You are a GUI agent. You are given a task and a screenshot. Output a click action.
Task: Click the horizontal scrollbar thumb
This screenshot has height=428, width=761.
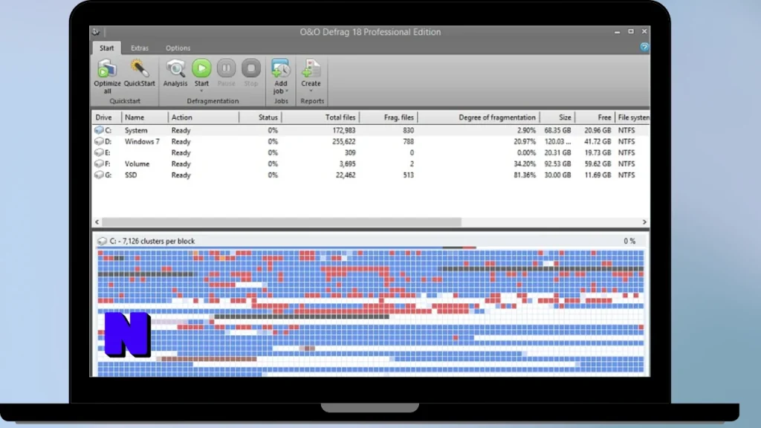point(282,221)
